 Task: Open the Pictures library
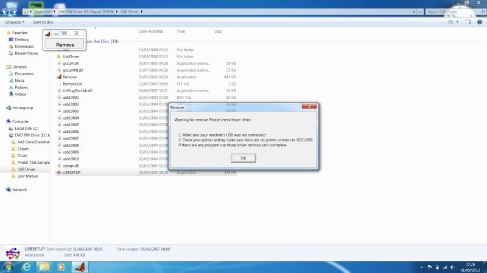[21, 87]
